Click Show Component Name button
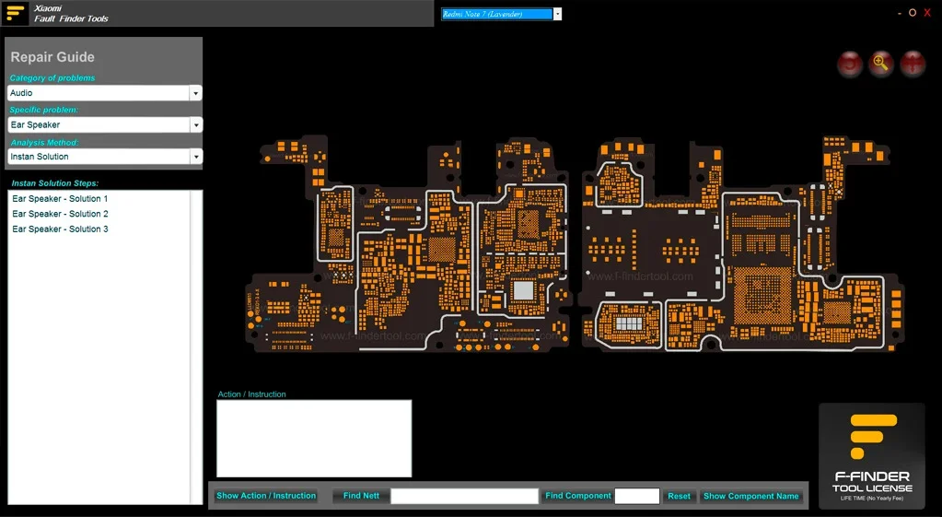The width and height of the screenshot is (942, 517). pyautogui.click(x=751, y=497)
